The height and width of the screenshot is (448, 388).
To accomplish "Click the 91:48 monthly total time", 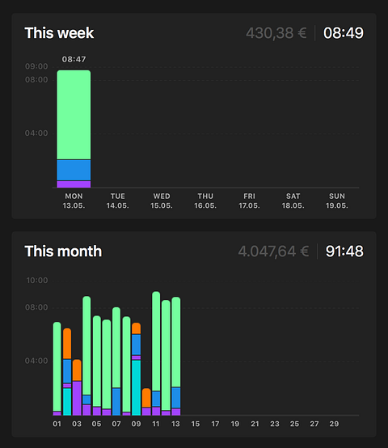I will point(344,251).
